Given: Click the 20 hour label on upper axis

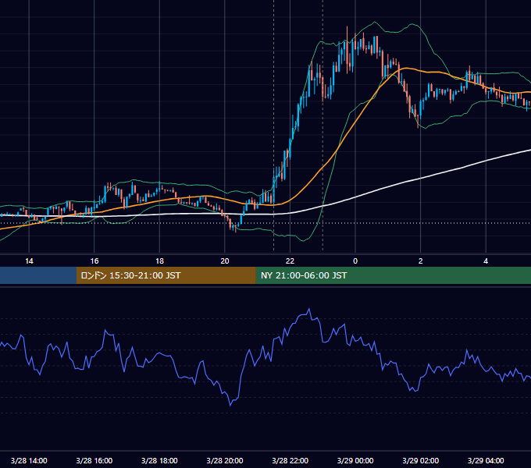Looking at the screenshot, I should click(225, 261).
